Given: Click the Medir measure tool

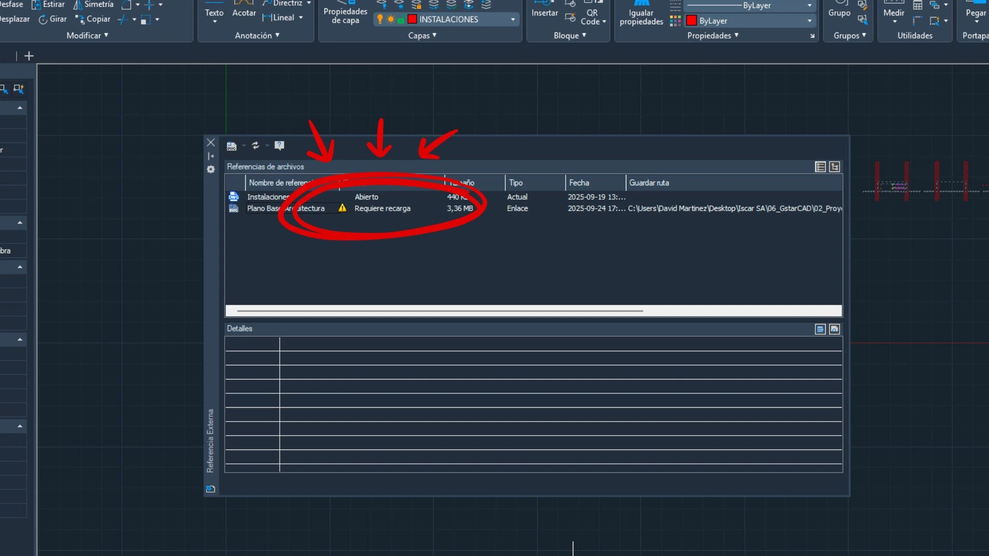Looking at the screenshot, I should point(894,9).
